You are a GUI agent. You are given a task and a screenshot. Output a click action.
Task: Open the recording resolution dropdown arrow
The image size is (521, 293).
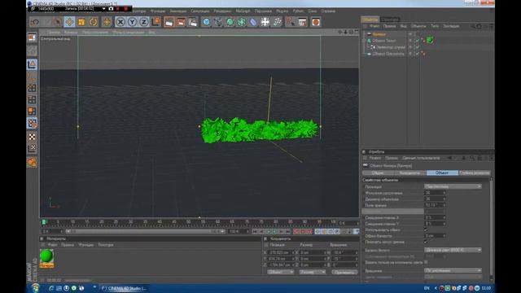coord(103,9)
